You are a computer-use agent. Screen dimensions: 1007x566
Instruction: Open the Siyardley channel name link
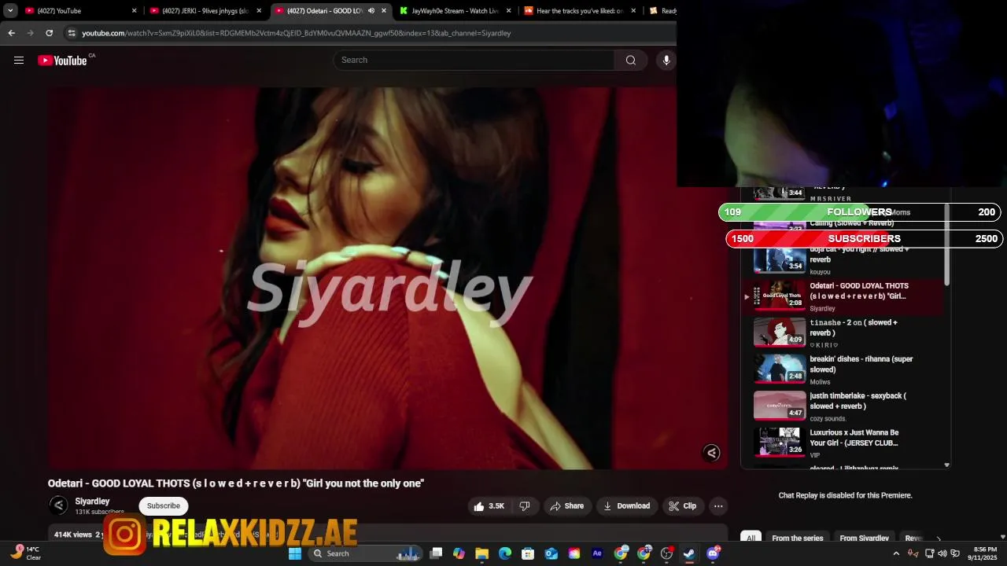92,502
